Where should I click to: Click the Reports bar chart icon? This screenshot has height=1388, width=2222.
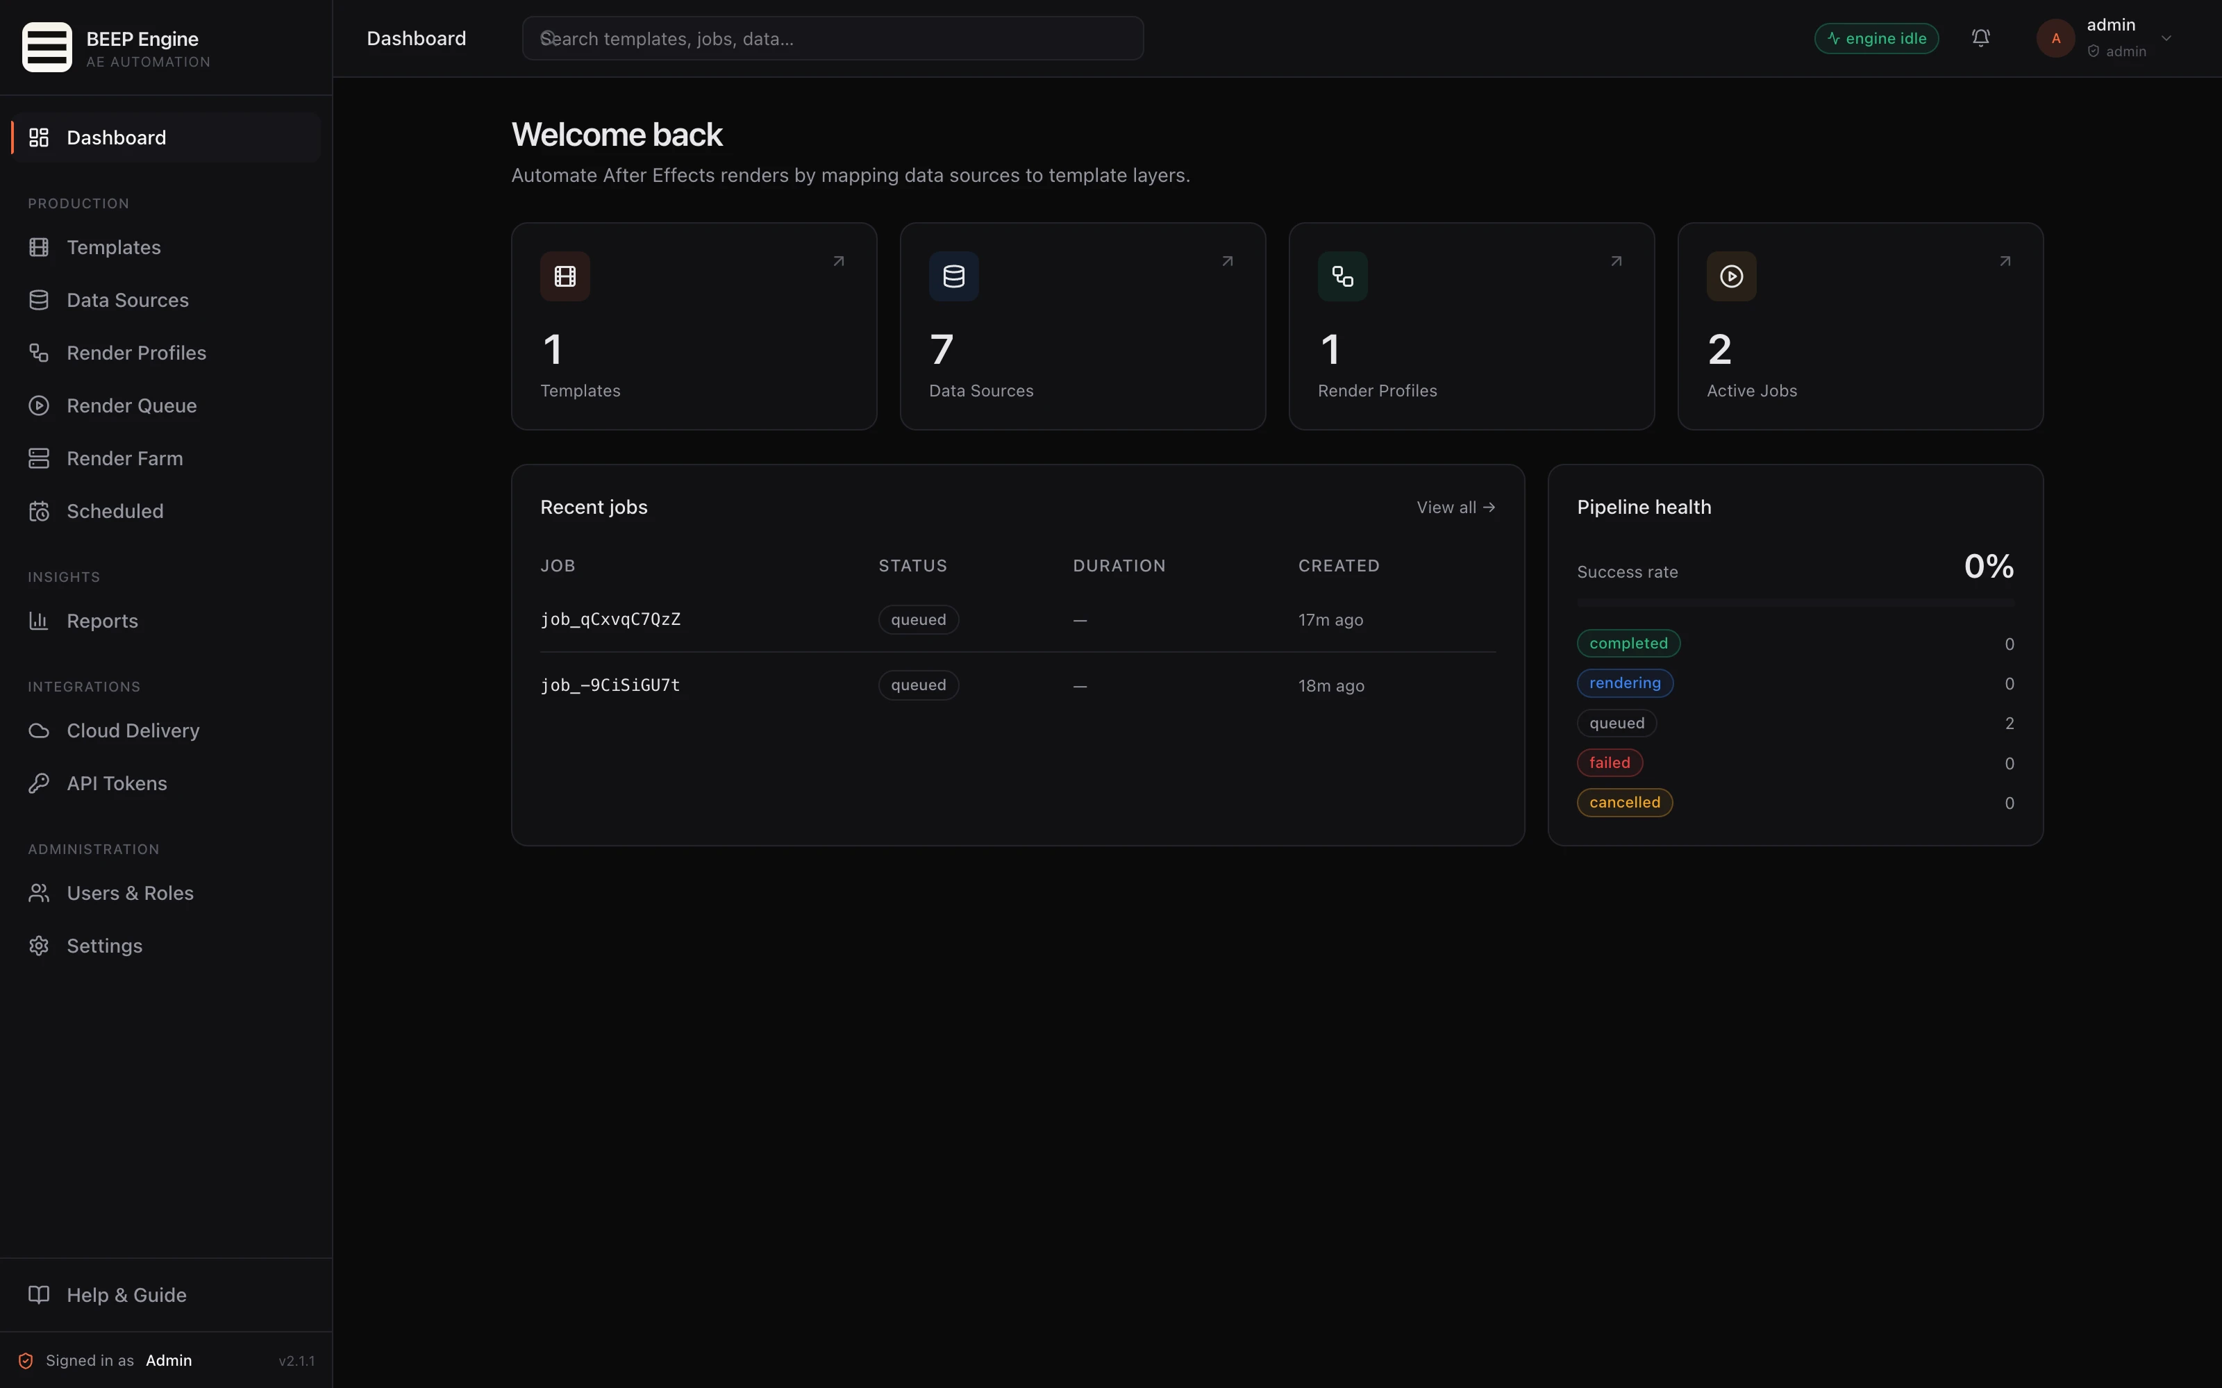pyautogui.click(x=39, y=621)
